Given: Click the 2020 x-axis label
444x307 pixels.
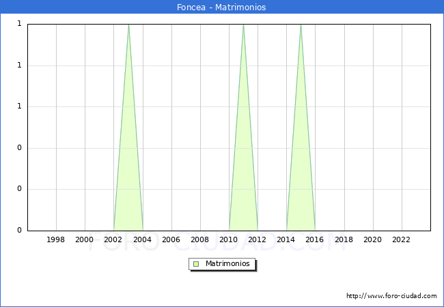Looking at the screenshot, I should pos(373,239).
